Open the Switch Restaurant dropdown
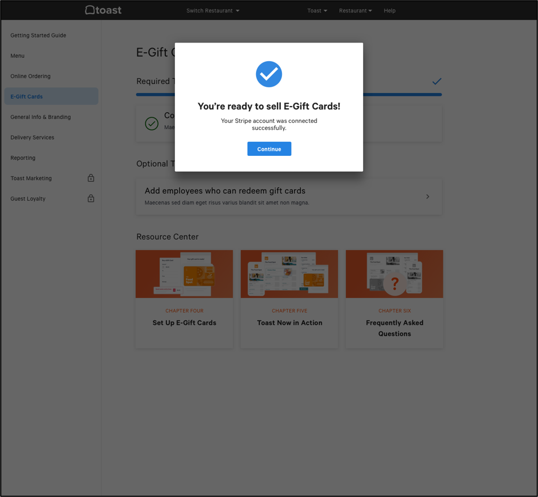The image size is (538, 497). [213, 11]
